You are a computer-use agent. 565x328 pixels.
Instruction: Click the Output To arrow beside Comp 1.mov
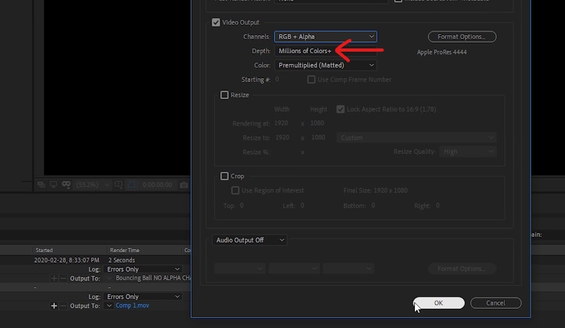[109, 306]
